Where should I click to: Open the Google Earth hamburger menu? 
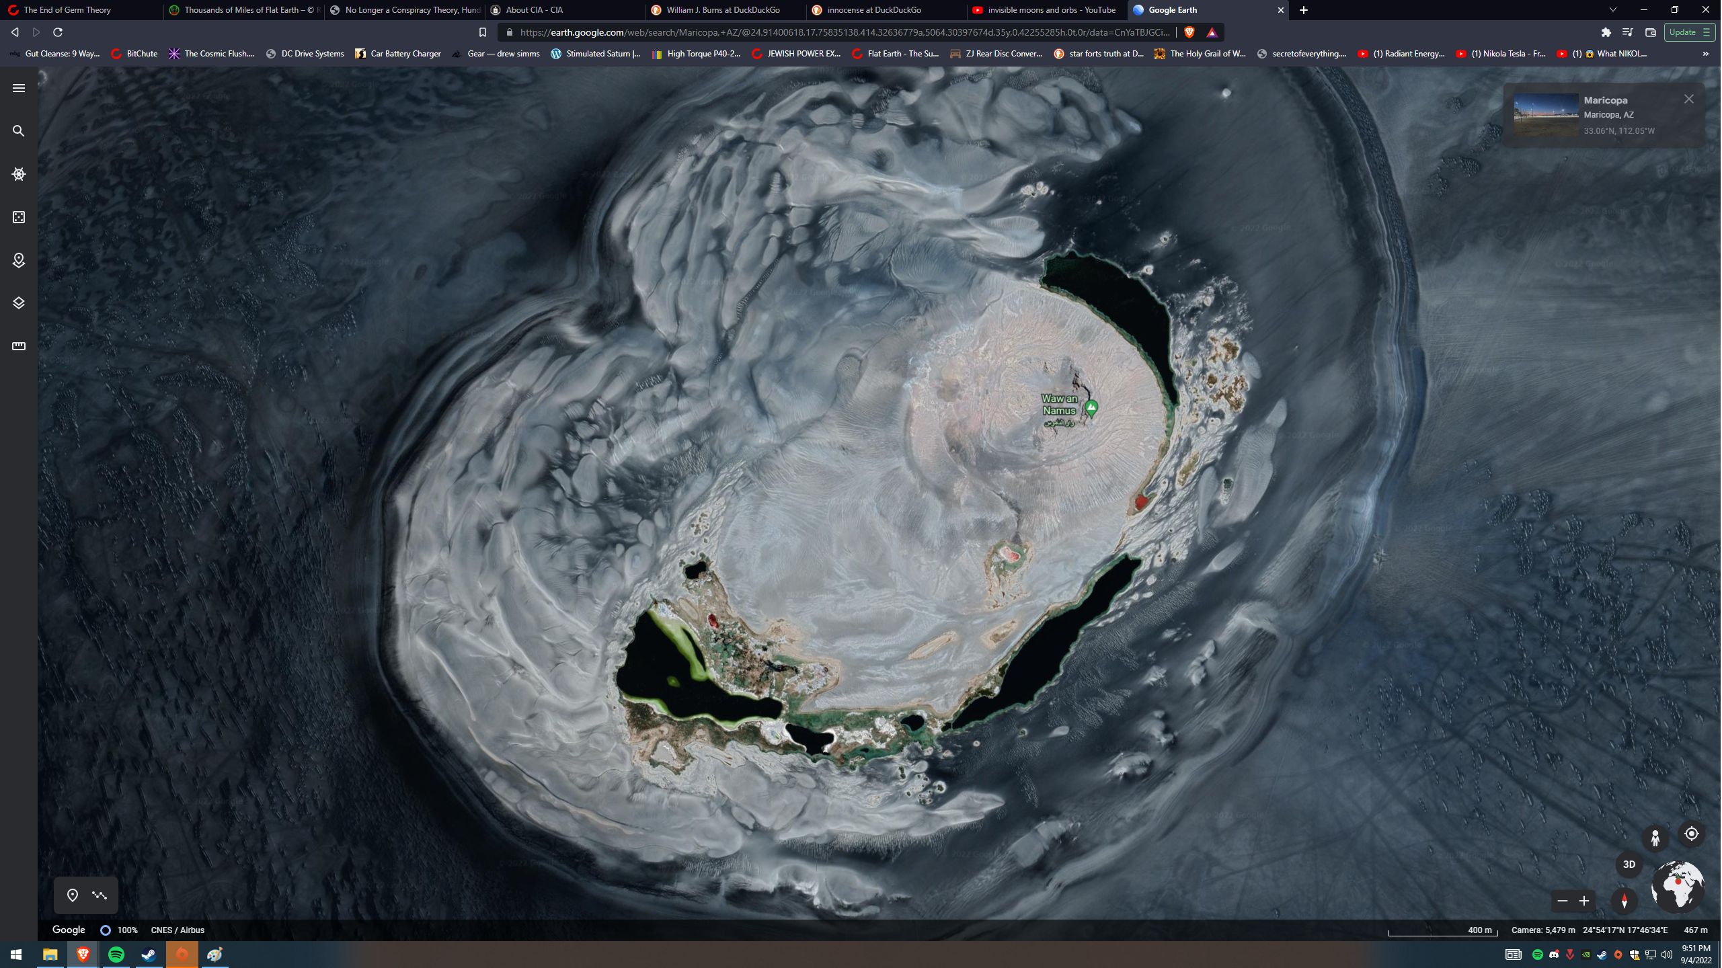point(19,88)
